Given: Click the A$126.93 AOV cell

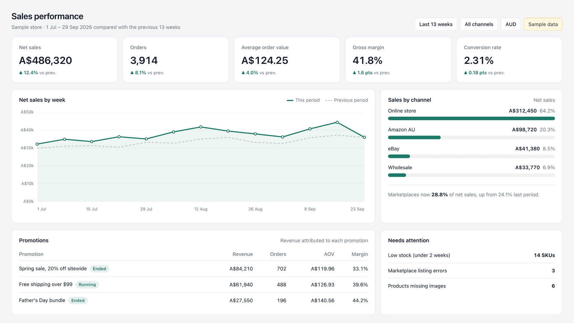Looking at the screenshot, I should (323, 285).
